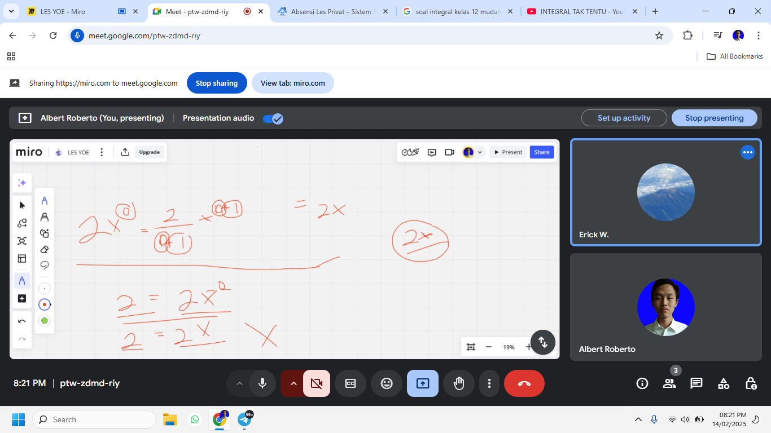
Task: Undo last stroke in Miro
Action: tap(22, 321)
